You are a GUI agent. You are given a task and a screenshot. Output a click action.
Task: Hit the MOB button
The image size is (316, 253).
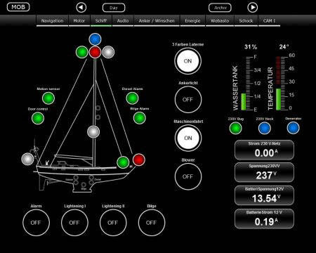tap(18, 7)
